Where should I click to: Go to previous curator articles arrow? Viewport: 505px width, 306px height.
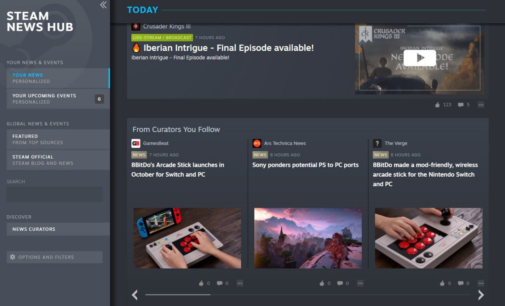pyautogui.click(x=135, y=295)
